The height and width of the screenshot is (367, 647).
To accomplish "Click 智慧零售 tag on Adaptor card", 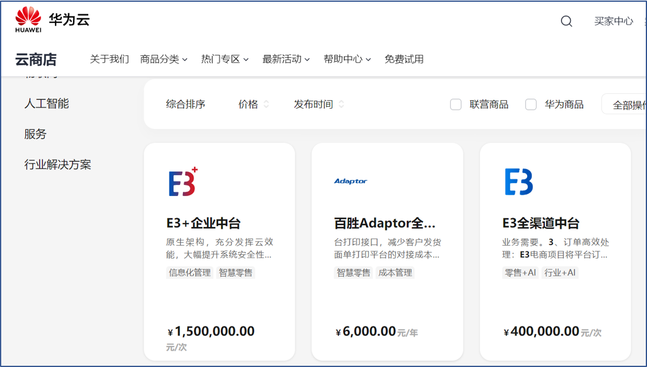I will point(353,272).
